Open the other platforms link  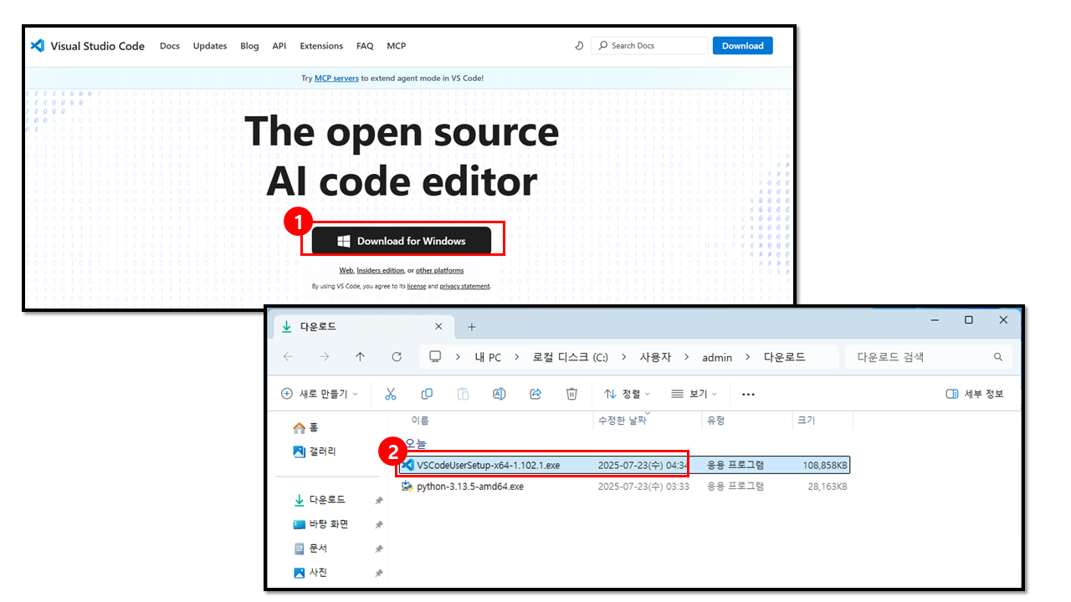(x=439, y=270)
